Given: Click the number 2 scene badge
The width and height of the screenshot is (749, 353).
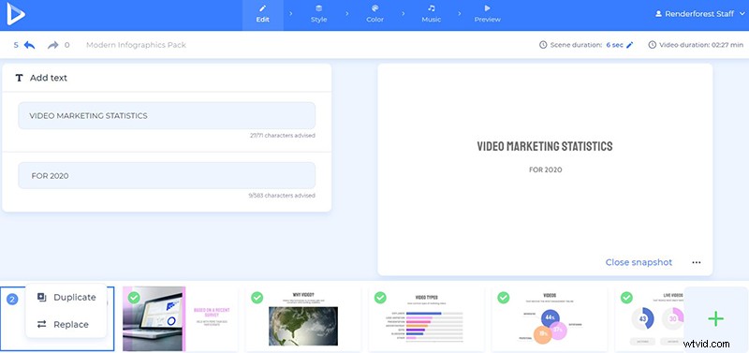Looking at the screenshot, I should click(x=12, y=300).
